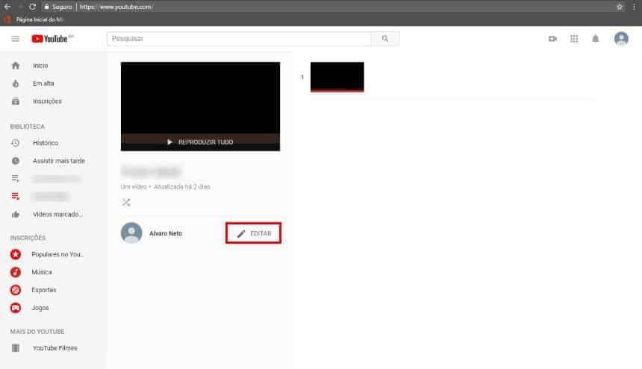Open the account avatar menu
Viewport: 642px width, 369px height.
pyautogui.click(x=621, y=39)
